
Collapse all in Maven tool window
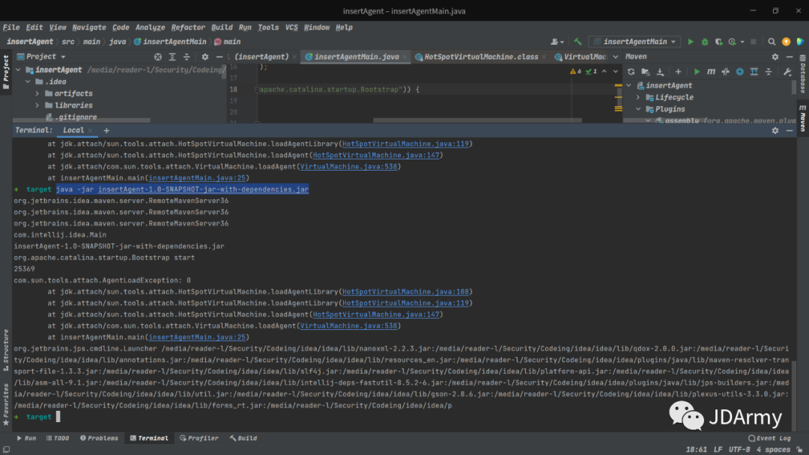click(769, 72)
